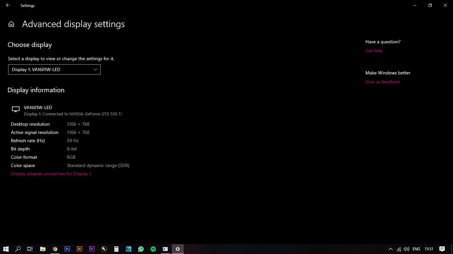This screenshot has height=254, width=453.
Task: Open Task View from the taskbar
Action: (30, 249)
